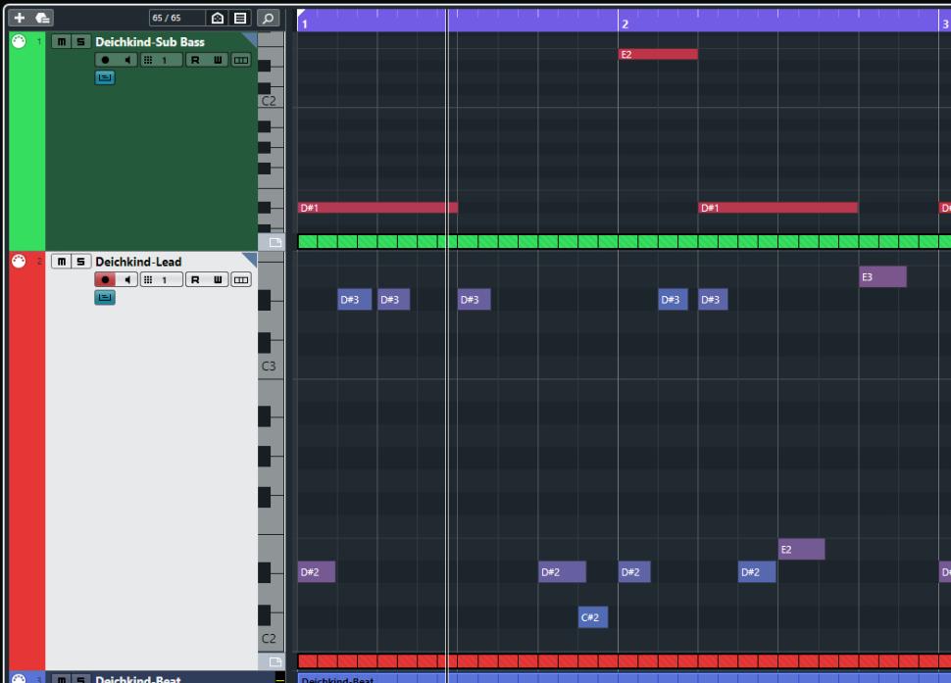951x683 pixels.
Task: Click the Add Track plus button
Action: click(x=19, y=18)
